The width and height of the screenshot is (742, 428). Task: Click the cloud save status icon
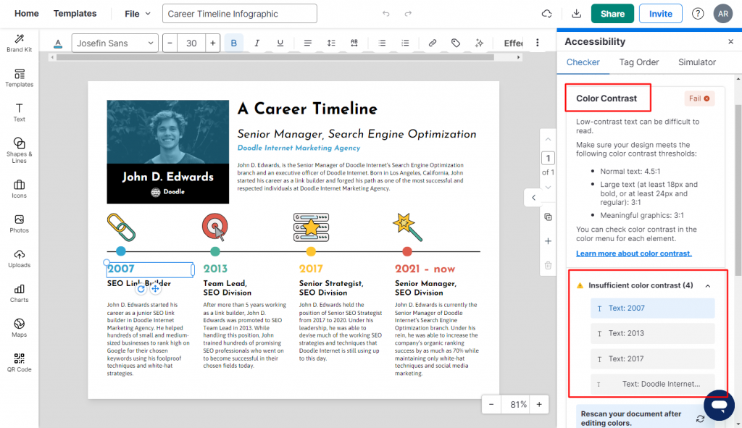tap(546, 14)
